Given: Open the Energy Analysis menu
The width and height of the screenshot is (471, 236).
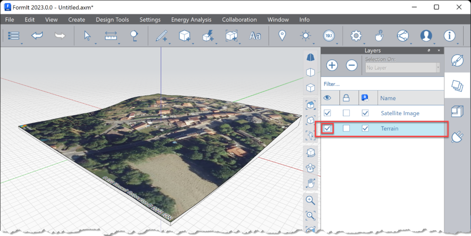Looking at the screenshot, I should (x=191, y=20).
